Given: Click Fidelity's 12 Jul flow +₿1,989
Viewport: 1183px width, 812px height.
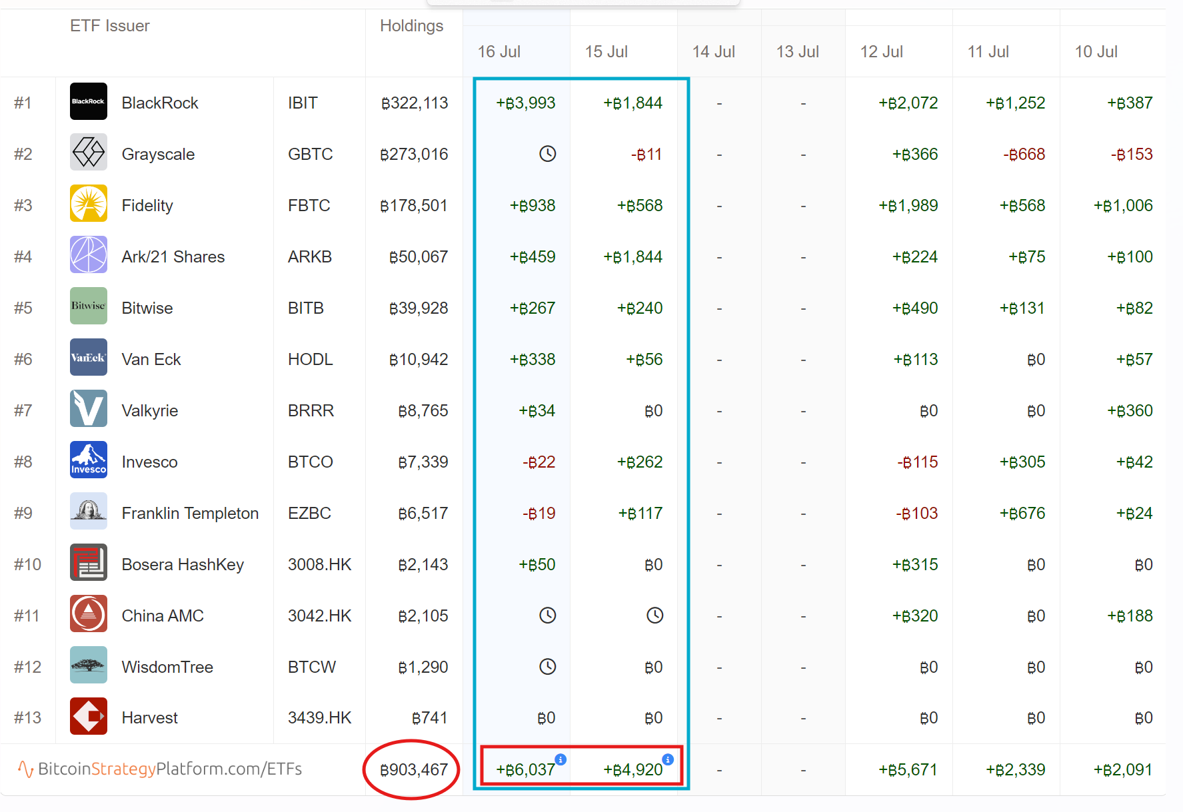Looking at the screenshot, I should coord(908,206).
